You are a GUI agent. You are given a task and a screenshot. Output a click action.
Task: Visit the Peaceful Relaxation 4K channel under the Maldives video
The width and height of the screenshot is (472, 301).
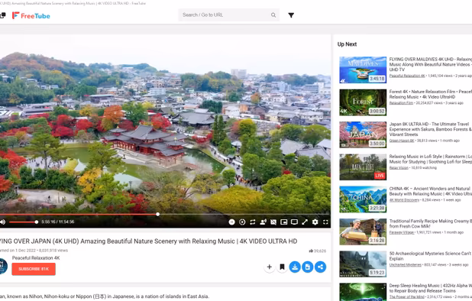point(407,76)
